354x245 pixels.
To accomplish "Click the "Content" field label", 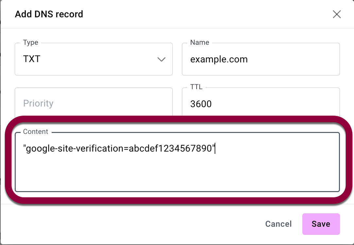I will (36, 132).
